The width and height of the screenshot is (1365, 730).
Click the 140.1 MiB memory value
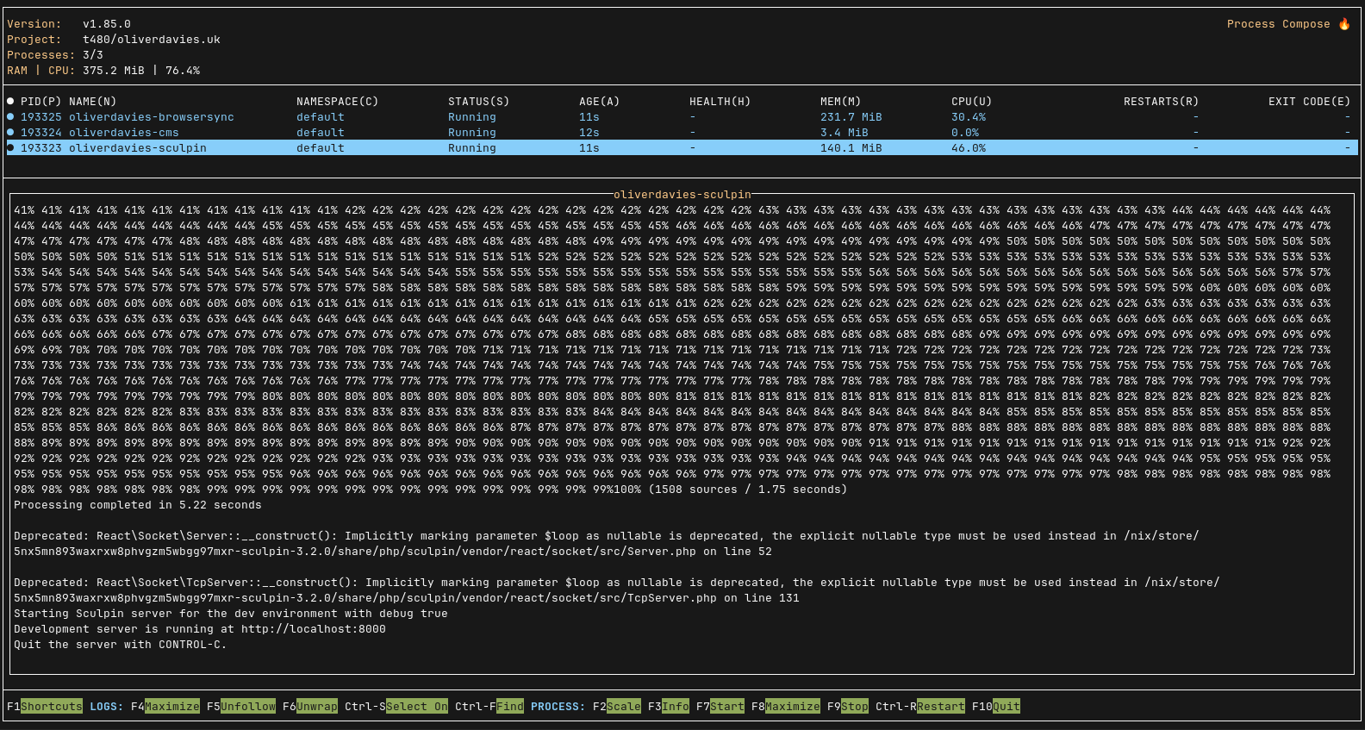851,148
